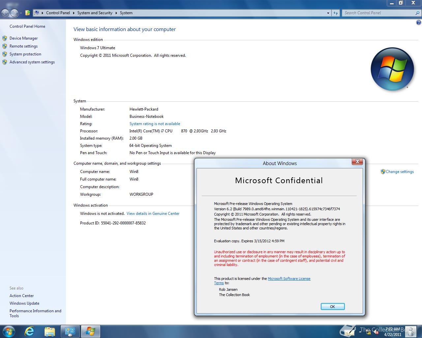
Task: Open Advanced system settings
Action: (32, 62)
